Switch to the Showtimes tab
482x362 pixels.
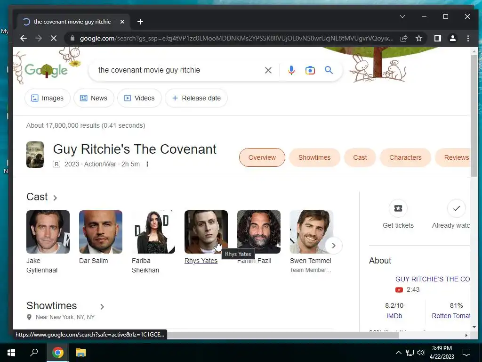point(314,157)
